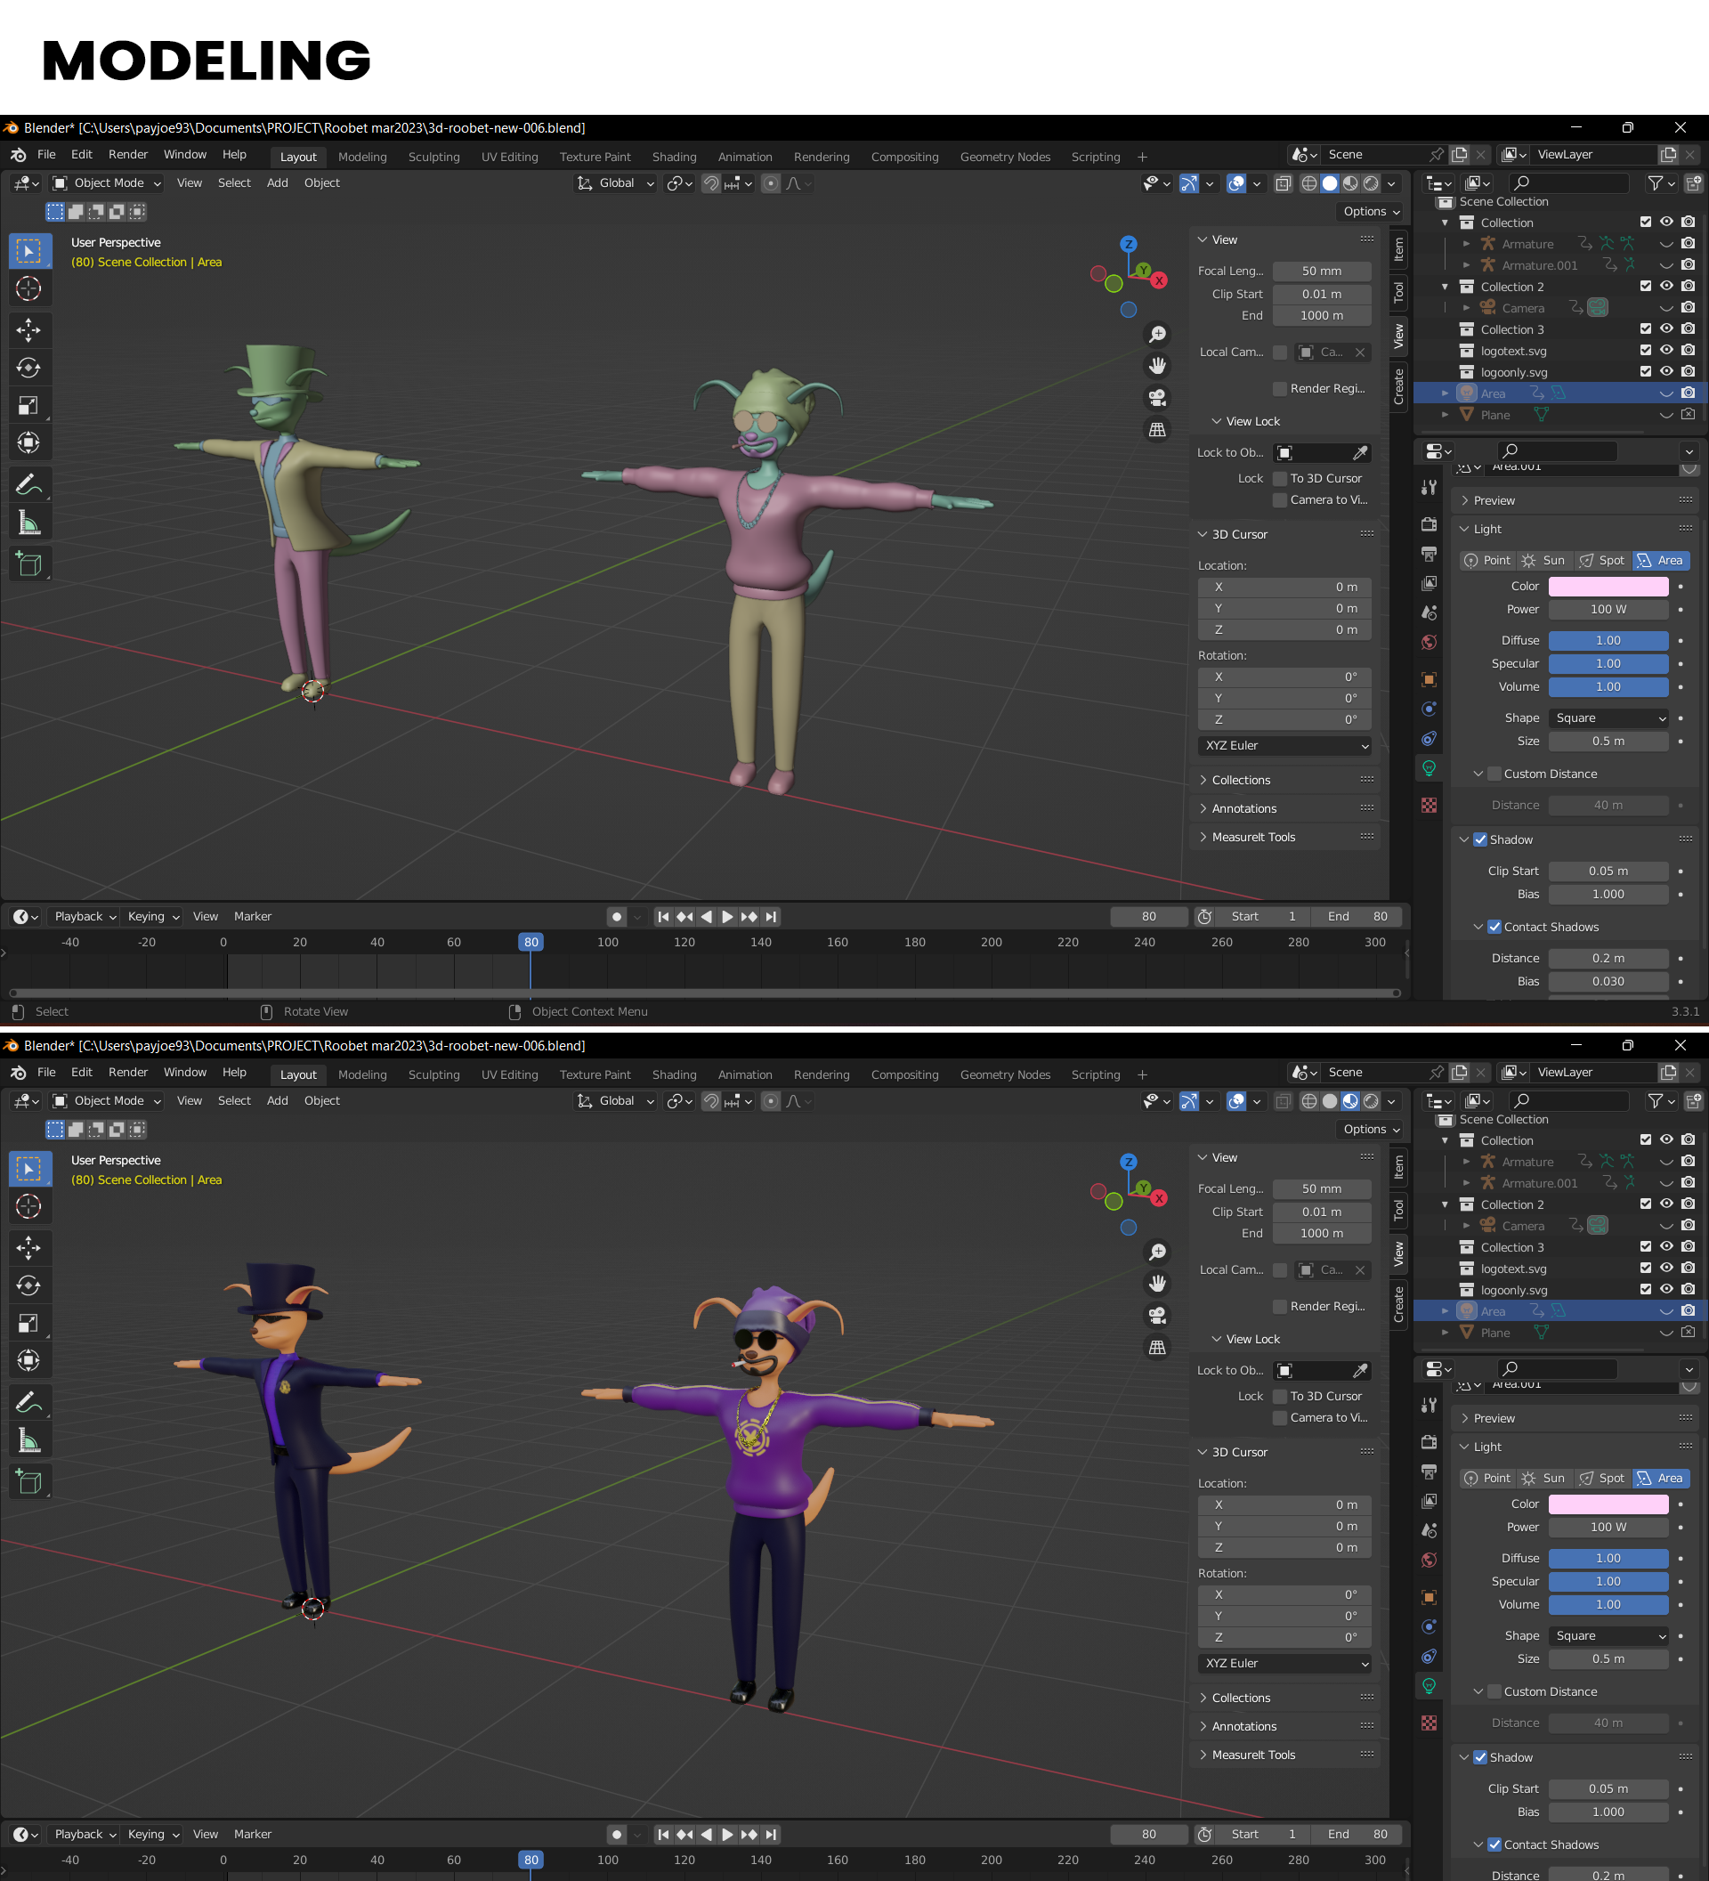Open Global orientation dropdown in top window

pyautogui.click(x=615, y=183)
